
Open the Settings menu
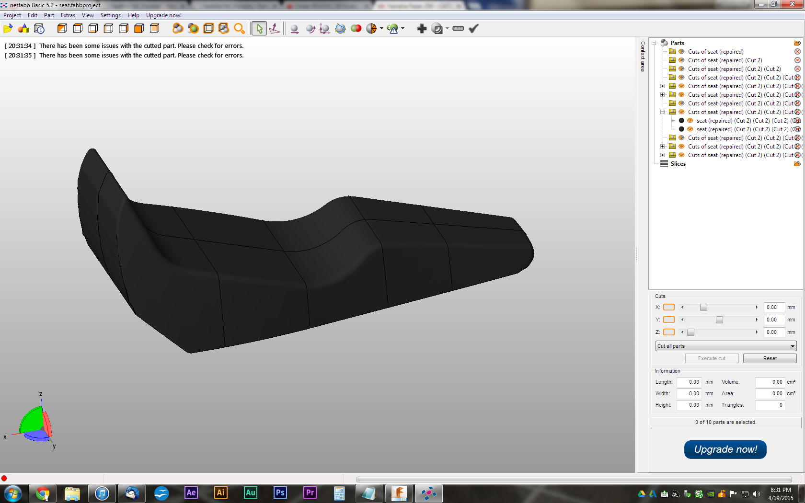coord(110,15)
